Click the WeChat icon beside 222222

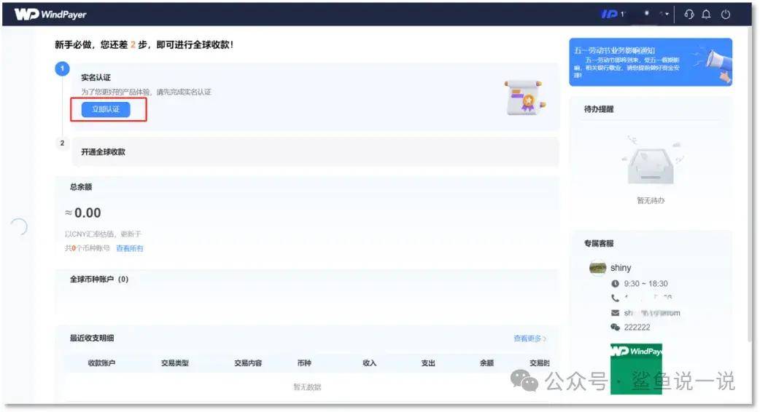[615, 328]
